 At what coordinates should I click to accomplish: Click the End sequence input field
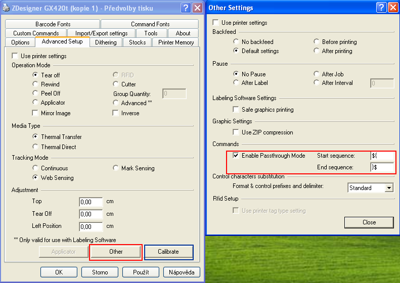tap(382, 167)
